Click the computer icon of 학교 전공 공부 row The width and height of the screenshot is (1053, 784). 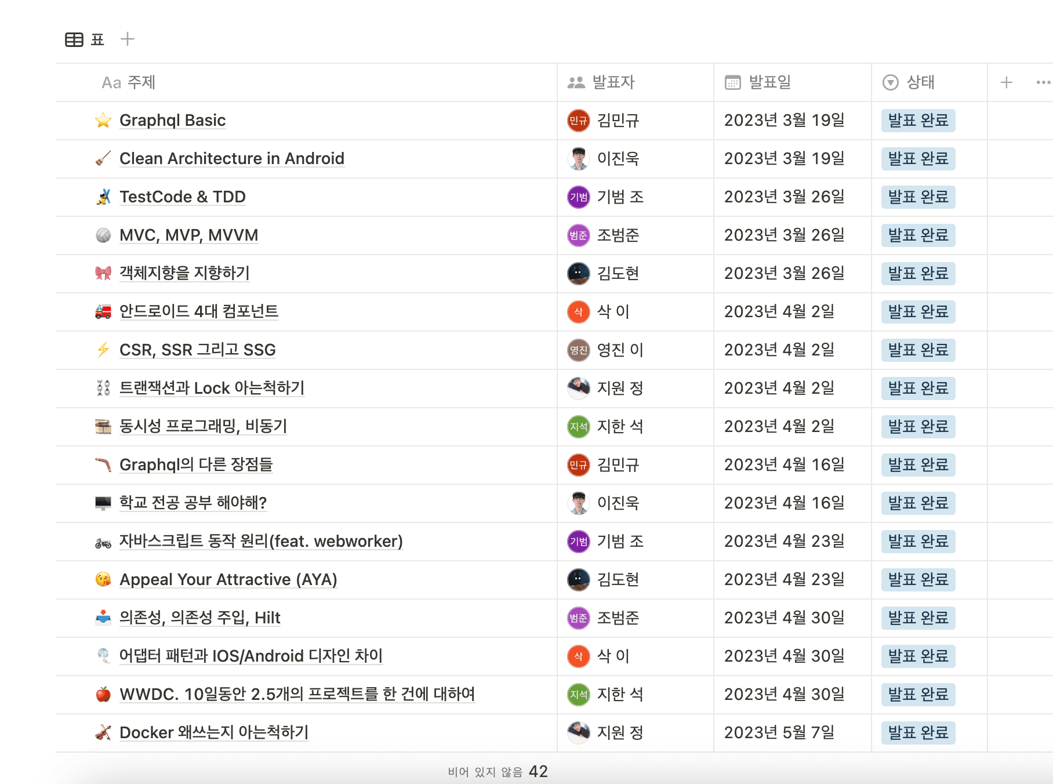point(103,503)
